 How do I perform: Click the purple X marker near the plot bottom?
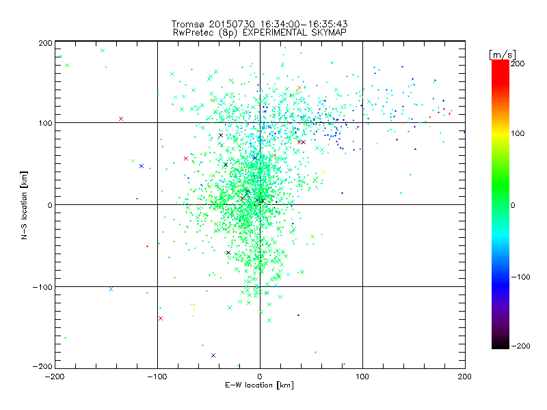[x=213, y=355]
